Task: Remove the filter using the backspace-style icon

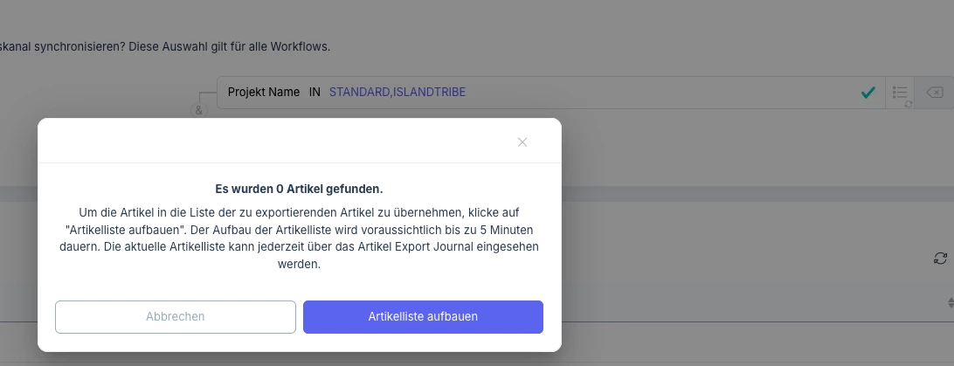Action: [x=935, y=93]
